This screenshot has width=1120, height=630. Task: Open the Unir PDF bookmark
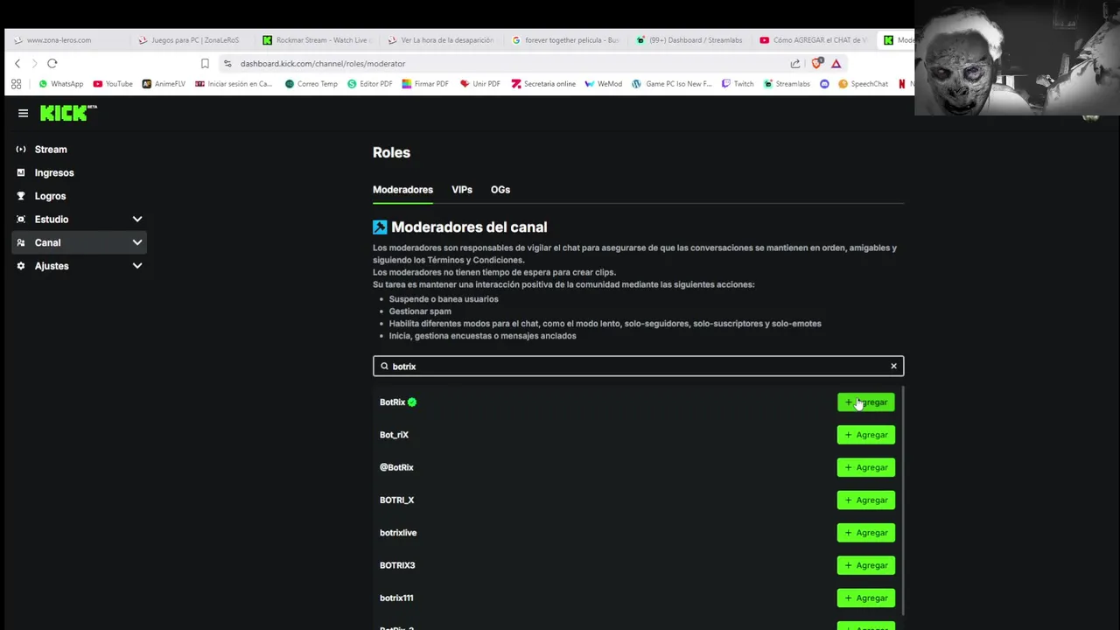(x=479, y=84)
